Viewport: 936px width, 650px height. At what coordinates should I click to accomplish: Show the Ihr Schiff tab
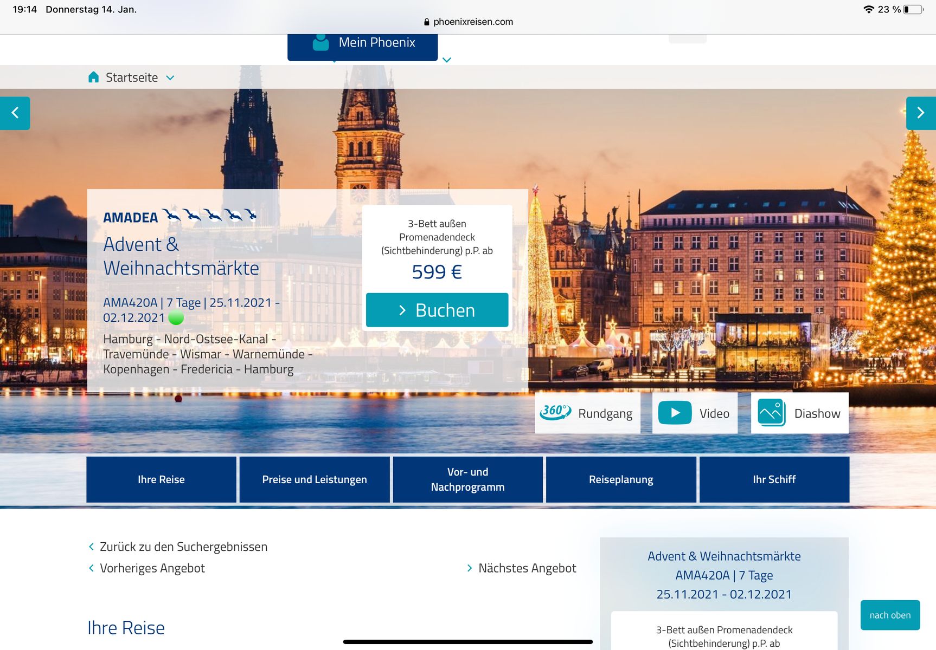774,479
